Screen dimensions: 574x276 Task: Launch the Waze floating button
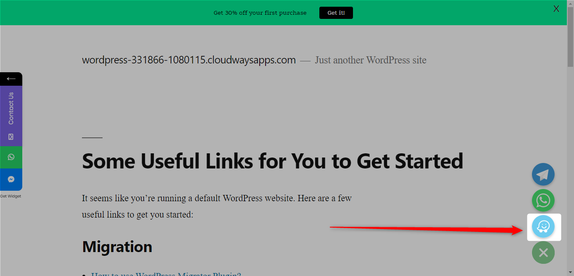coord(543,226)
